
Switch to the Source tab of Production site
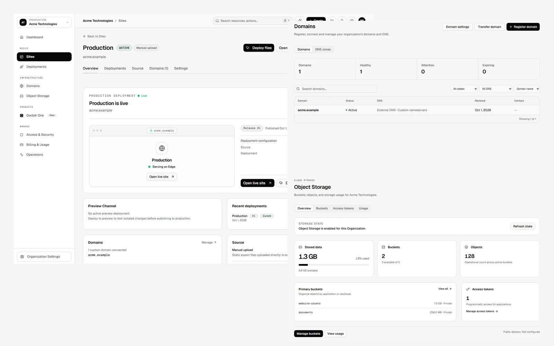(137, 69)
